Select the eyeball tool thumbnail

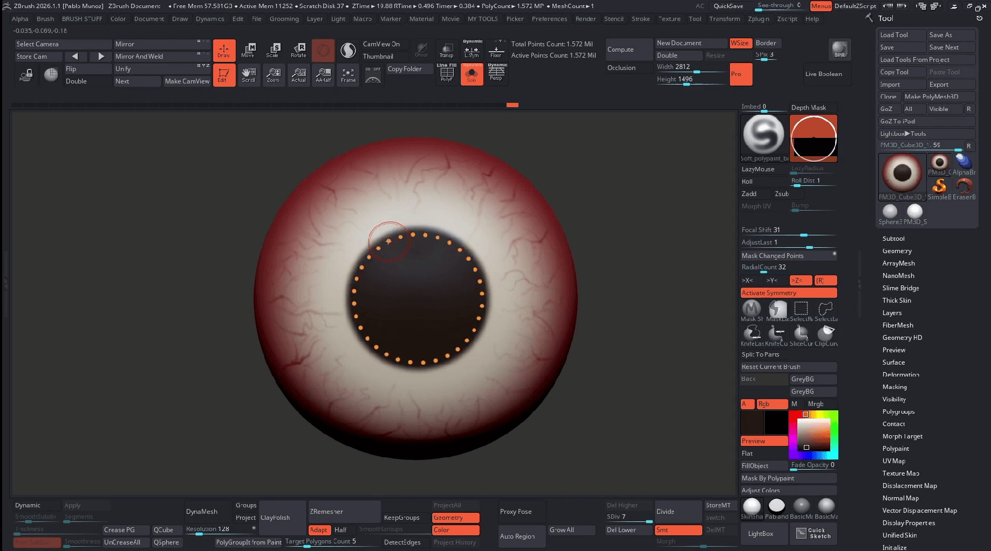click(x=901, y=173)
